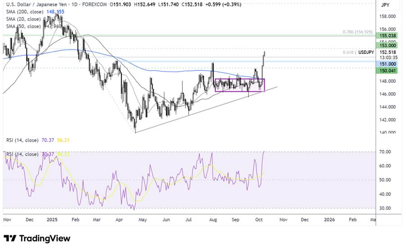Click the TradingView logo icon
This screenshot has height=251, width=406.
(x=10, y=238)
